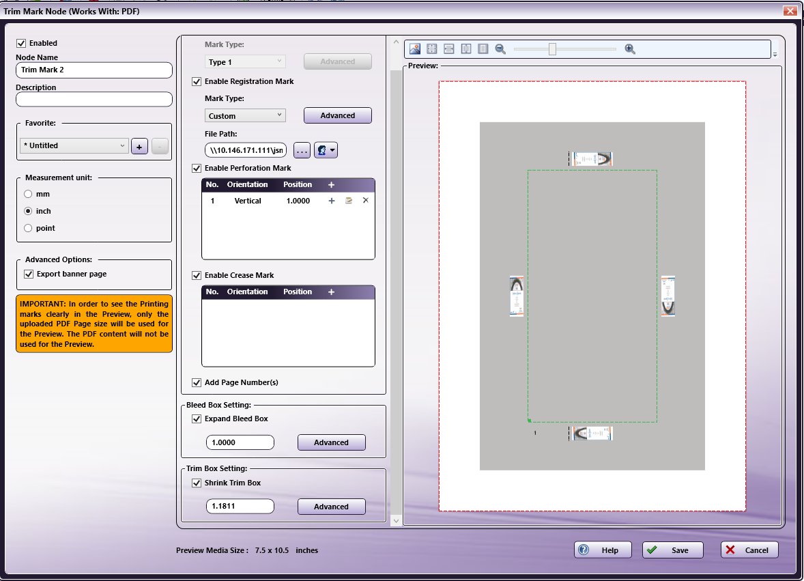Viewport: 804px width, 581px height.
Task: Select the 1.0000 position cell in perforation table
Action: click(298, 201)
